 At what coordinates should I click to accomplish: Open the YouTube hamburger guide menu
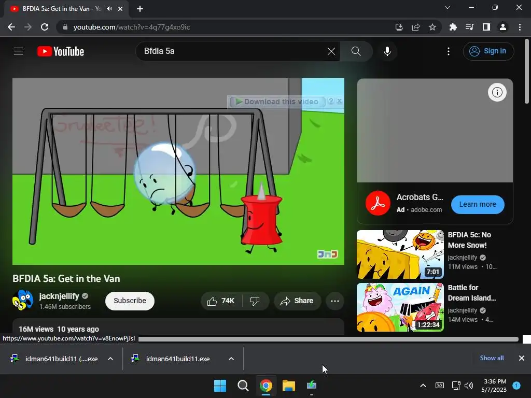(x=19, y=51)
